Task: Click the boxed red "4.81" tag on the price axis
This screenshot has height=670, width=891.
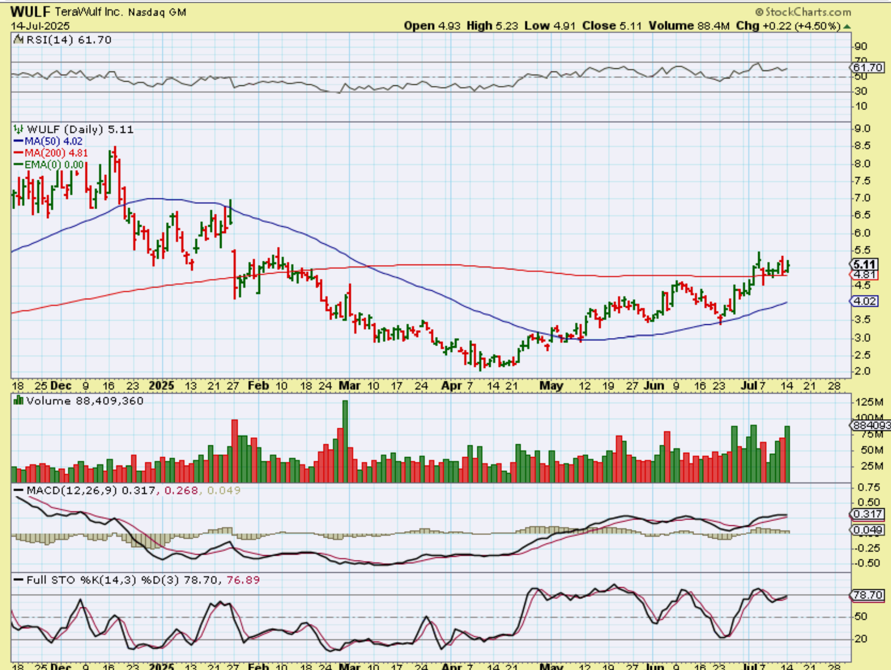Action: point(864,275)
